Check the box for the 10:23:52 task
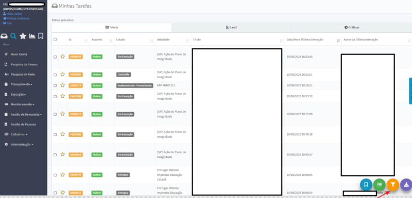Viewport: 412px width, 198px height. click(55, 97)
